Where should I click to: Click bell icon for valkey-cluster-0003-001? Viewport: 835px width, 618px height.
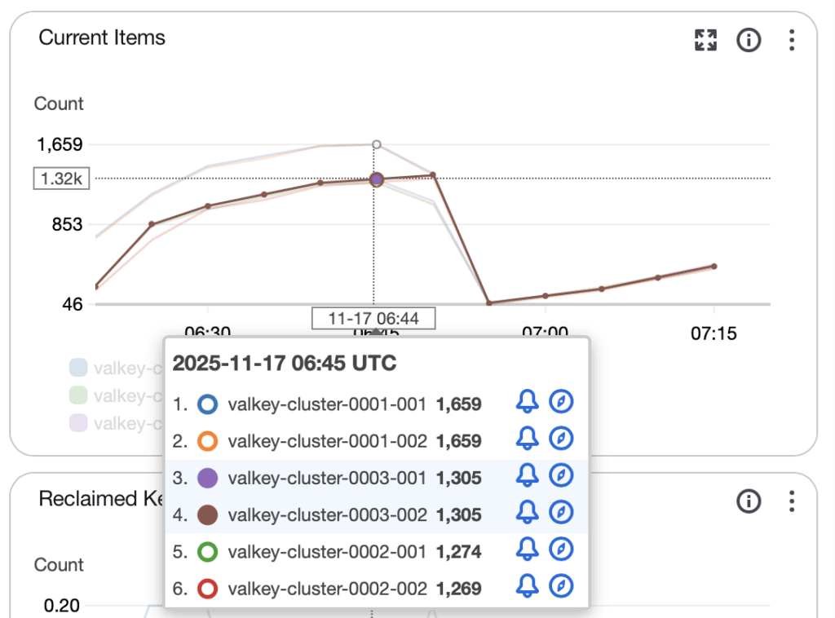pyautogui.click(x=528, y=477)
